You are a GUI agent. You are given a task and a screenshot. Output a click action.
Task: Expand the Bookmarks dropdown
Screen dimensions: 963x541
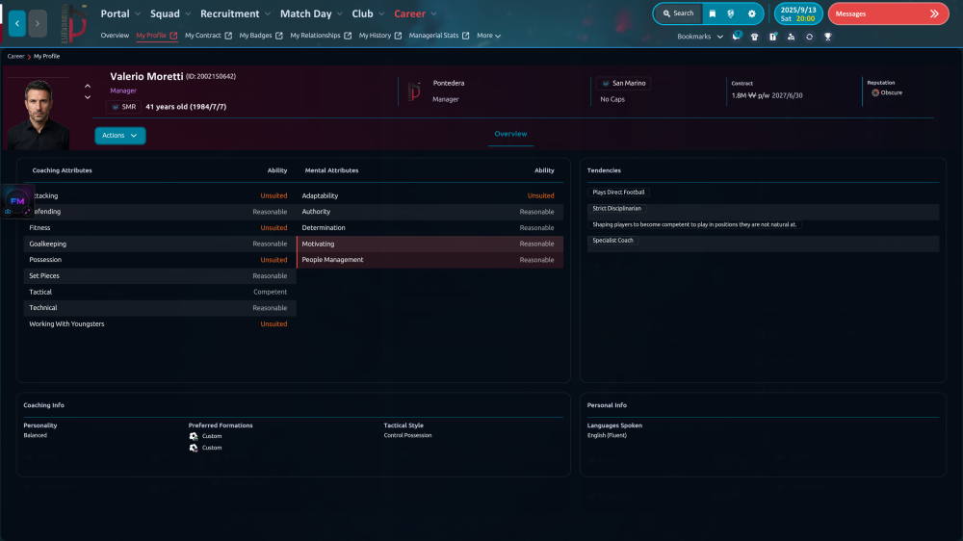pos(699,37)
